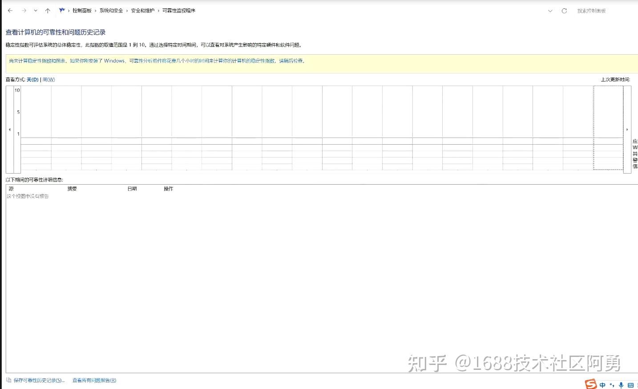Image resolution: width=638 pixels, height=389 pixels.
Task: Switch reliability view to 周(W) weeks
Action: (48, 79)
